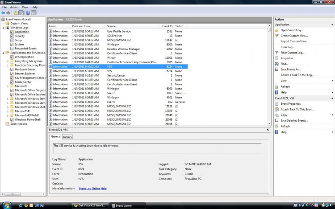Sort by the Date and Time column header
Image resolution: width=335 pixels, height=209 pixels.
(x=88, y=26)
